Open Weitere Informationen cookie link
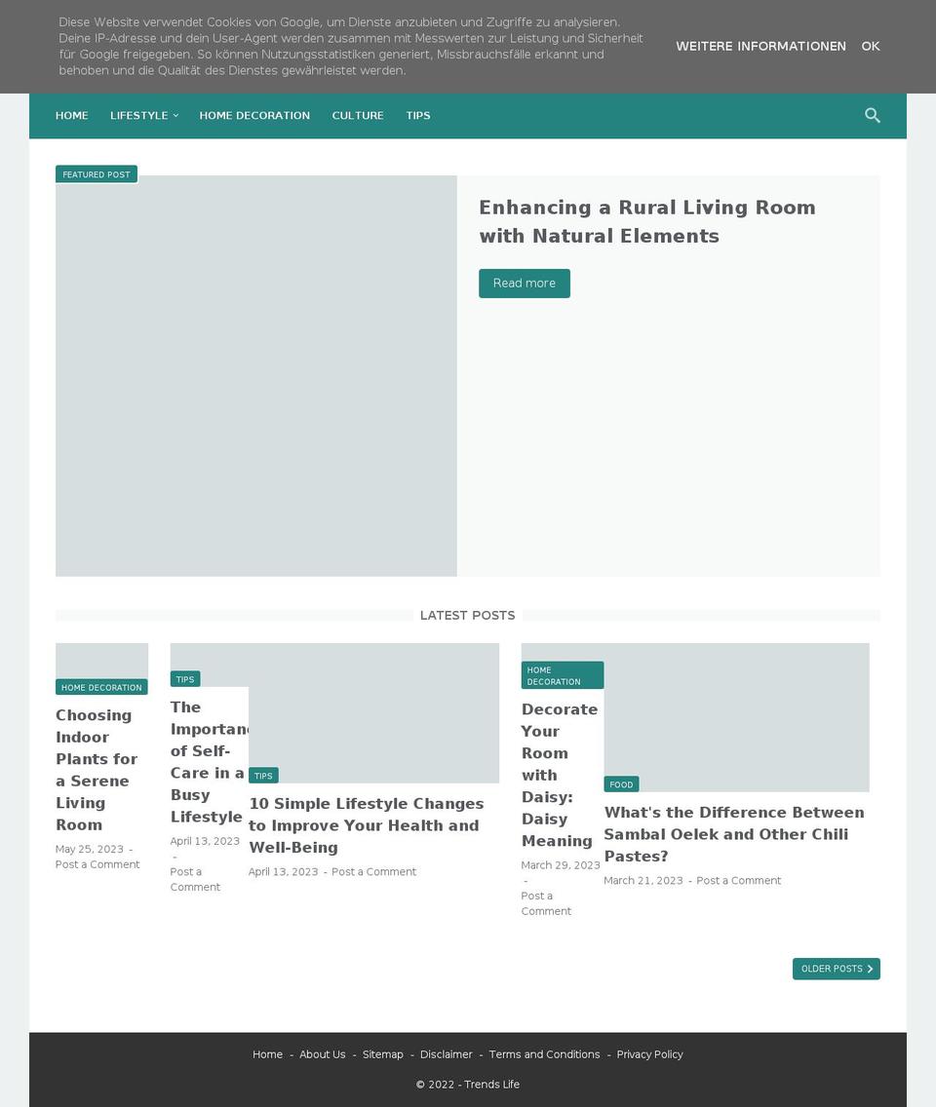 pyautogui.click(x=760, y=46)
